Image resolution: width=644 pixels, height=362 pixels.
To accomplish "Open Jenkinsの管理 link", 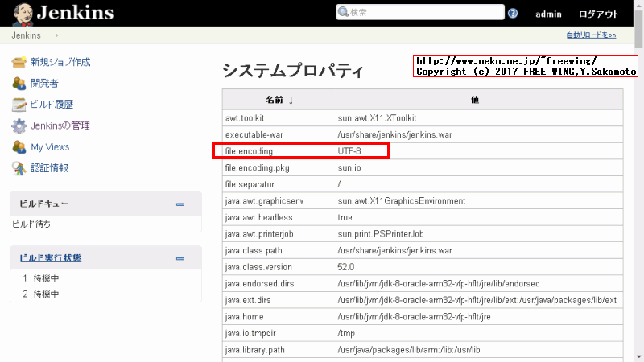I will [x=60, y=125].
